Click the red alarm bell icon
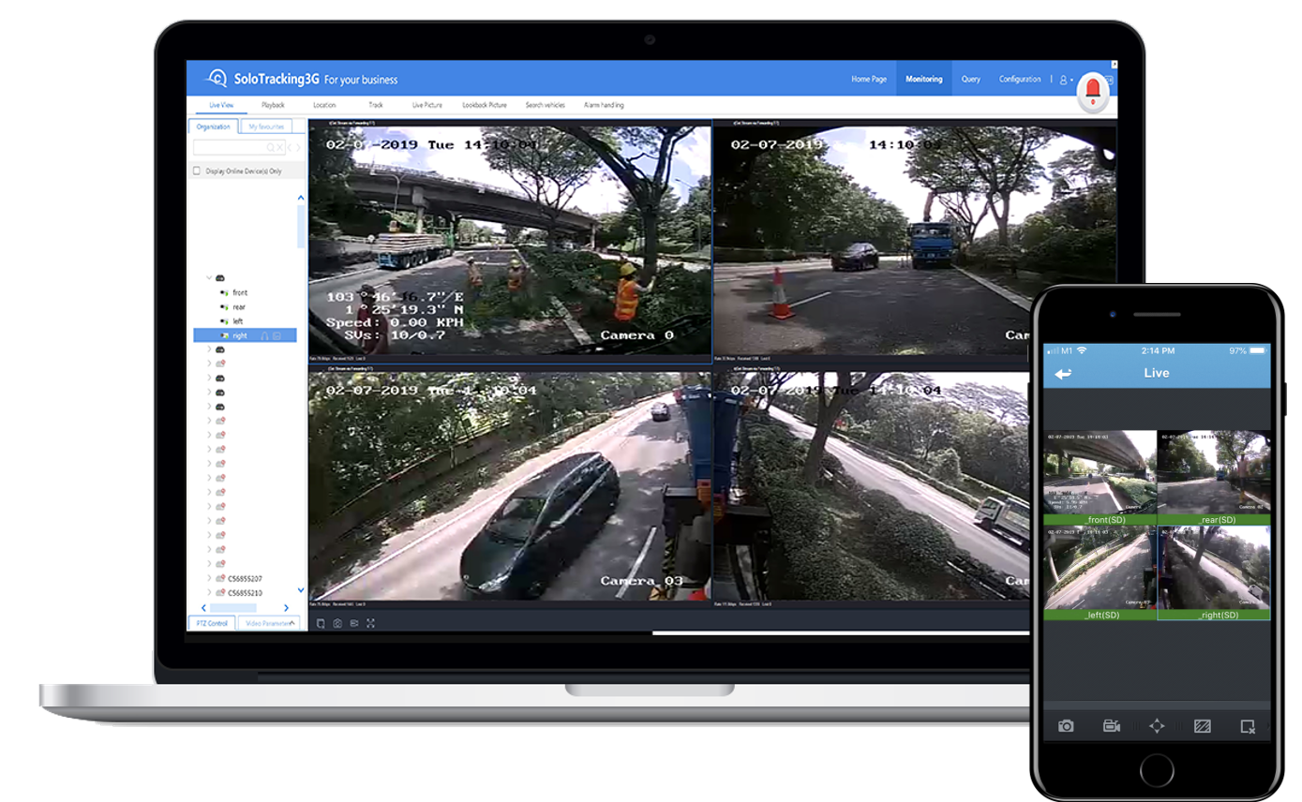 (1092, 91)
